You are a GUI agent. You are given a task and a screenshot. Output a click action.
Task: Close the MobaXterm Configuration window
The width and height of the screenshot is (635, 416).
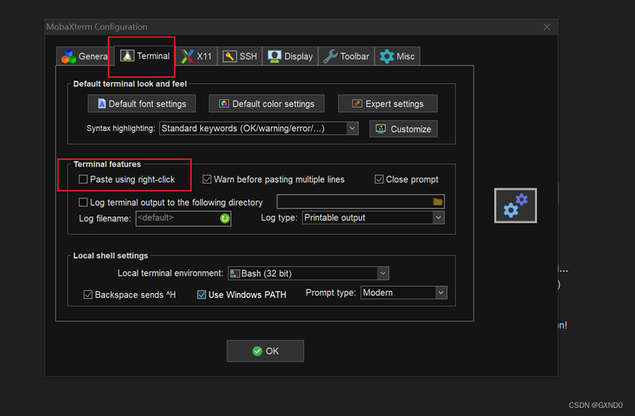coord(547,26)
